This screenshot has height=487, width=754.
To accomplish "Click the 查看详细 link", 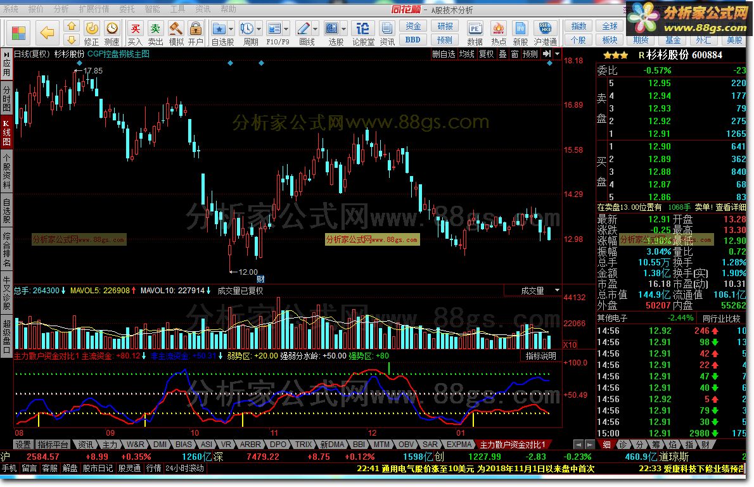I will [x=731, y=207].
